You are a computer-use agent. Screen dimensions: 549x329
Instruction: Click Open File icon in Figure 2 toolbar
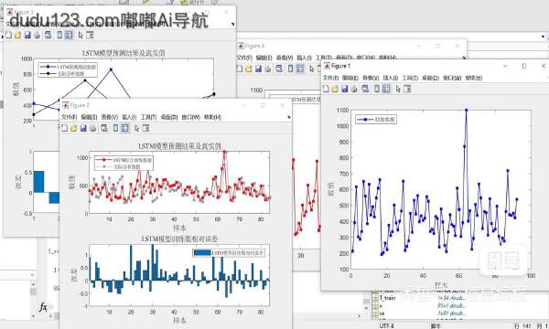[73, 128]
